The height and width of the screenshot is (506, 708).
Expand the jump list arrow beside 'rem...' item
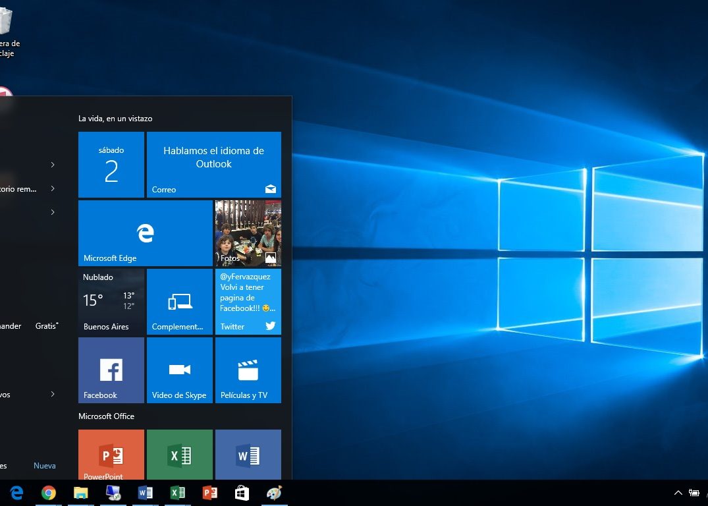click(x=53, y=188)
